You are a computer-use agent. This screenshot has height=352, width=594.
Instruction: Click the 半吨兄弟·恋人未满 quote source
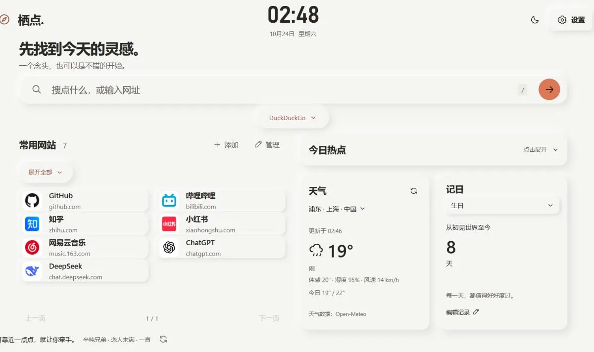pyautogui.click(x=117, y=340)
